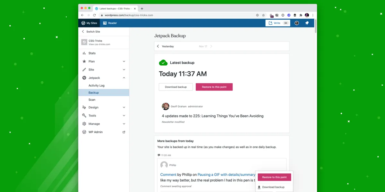Open My Sites in the top bar
This screenshot has height=192, width=385.
pos(89,23)
